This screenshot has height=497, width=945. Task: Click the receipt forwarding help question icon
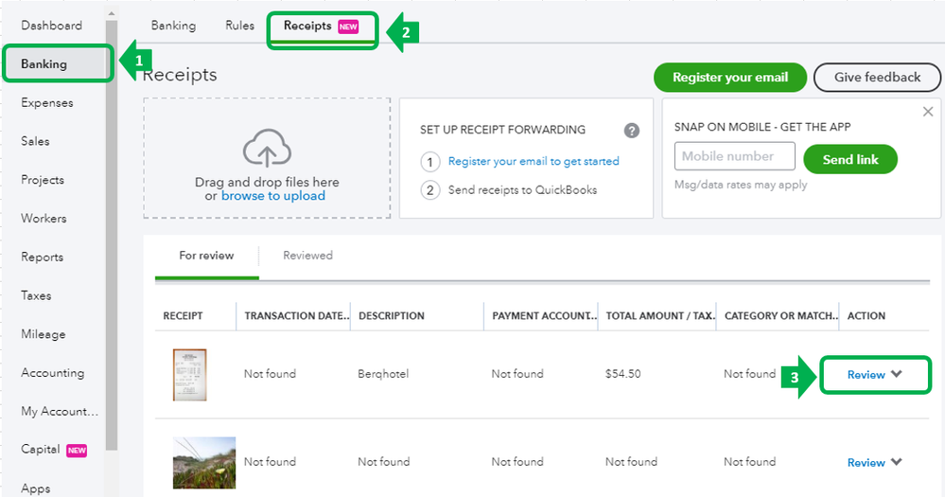[x=631, y=131]
